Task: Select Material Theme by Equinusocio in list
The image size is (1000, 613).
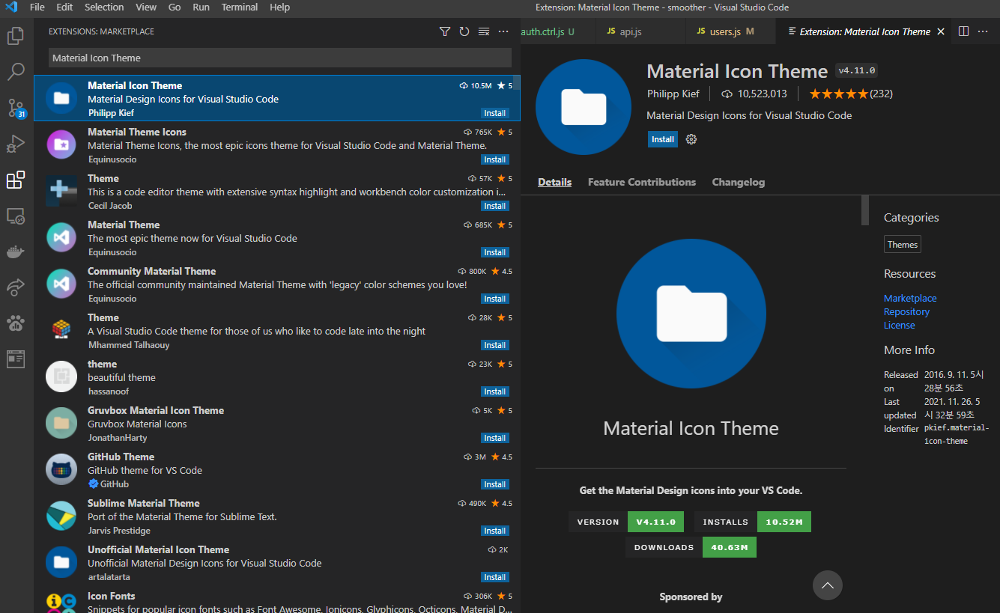Action: [277, 238]
